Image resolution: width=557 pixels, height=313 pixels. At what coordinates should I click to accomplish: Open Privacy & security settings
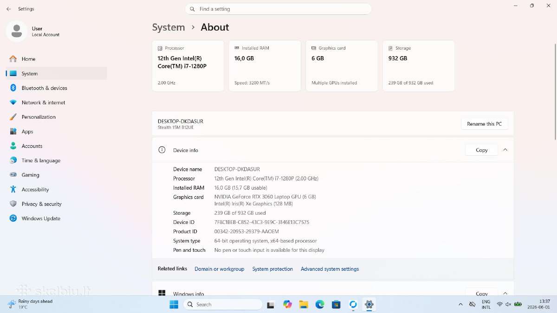[41, 204]
